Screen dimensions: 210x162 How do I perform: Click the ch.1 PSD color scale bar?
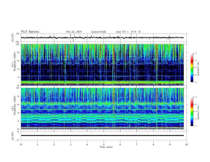pos(192,68)
